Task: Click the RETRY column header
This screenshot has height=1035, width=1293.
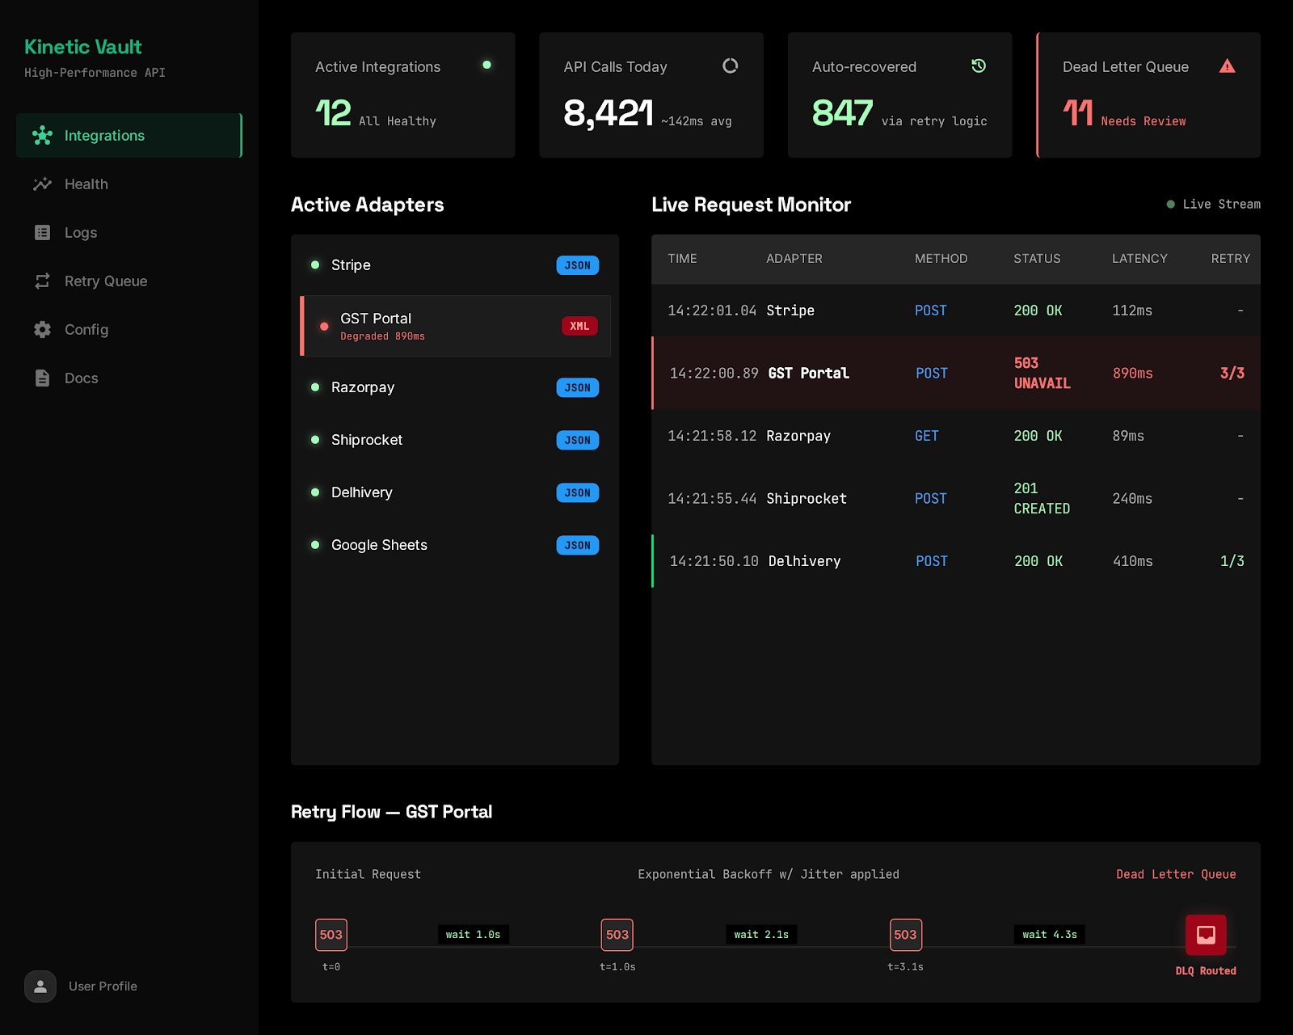Action: click(x=1231, y=259)
